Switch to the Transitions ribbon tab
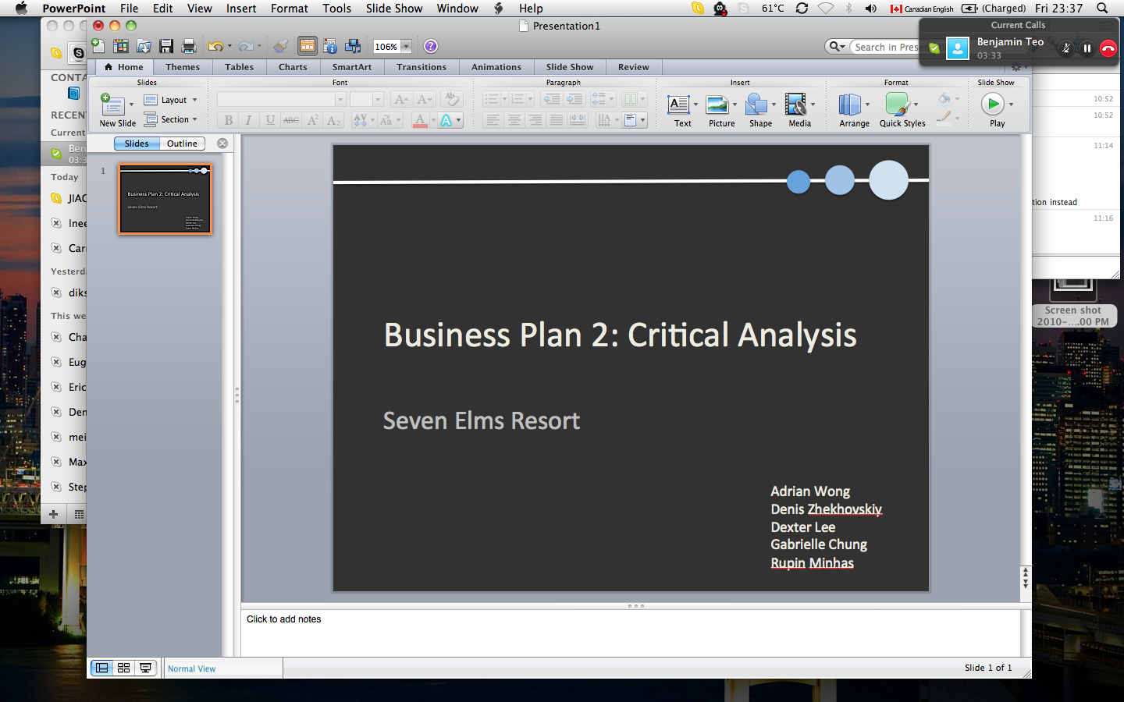This screenshot has height=702, width=1124. [421, 67]
